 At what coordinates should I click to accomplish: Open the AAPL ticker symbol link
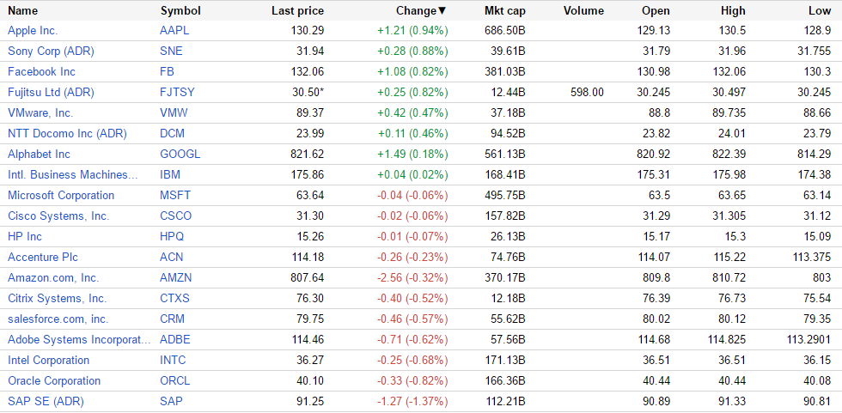click(x=175, y=31)
